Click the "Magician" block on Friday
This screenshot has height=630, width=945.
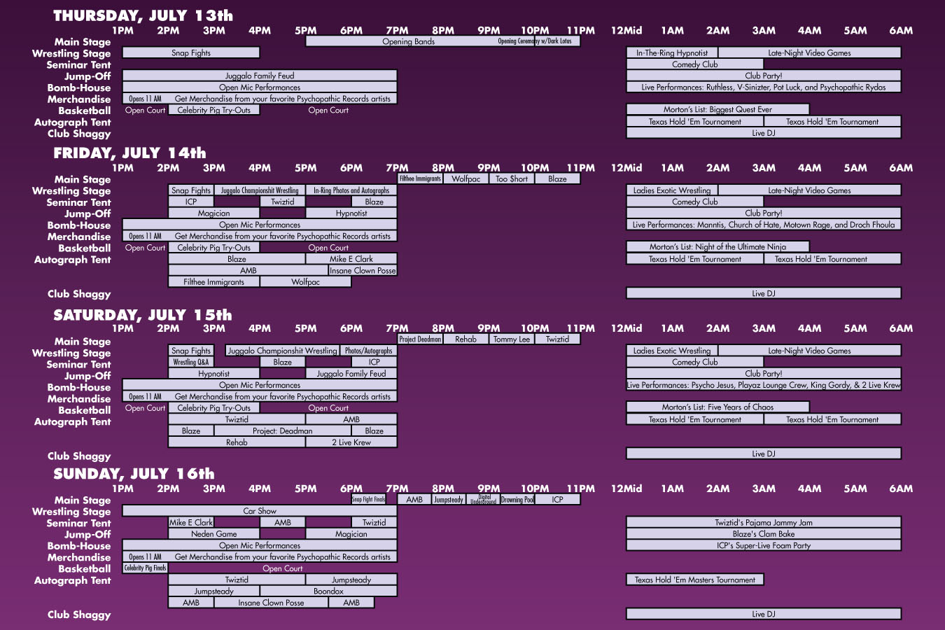click(214, 213)
